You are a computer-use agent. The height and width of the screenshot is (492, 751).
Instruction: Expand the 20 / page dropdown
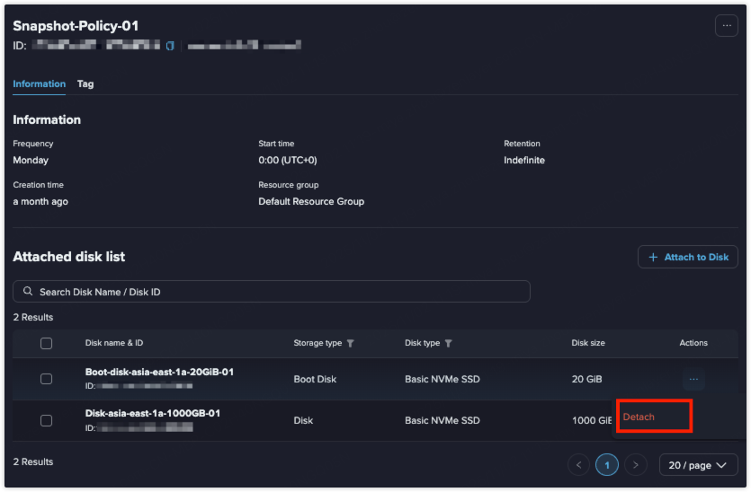point(698,465)
